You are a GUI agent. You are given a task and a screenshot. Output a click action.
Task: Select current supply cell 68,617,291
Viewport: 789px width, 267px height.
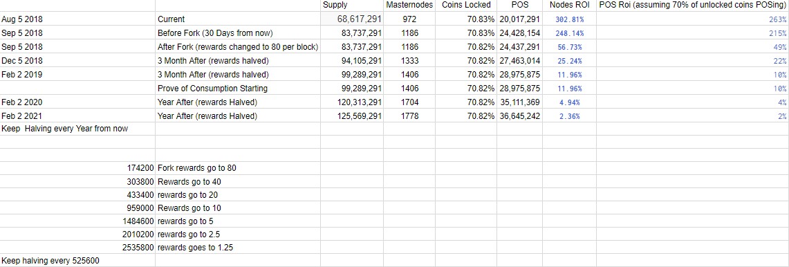coord(353,19)
